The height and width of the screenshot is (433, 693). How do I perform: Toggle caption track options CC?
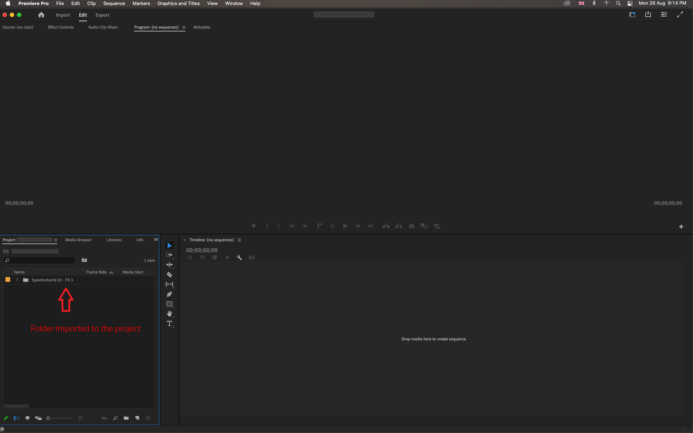[252, 258]
